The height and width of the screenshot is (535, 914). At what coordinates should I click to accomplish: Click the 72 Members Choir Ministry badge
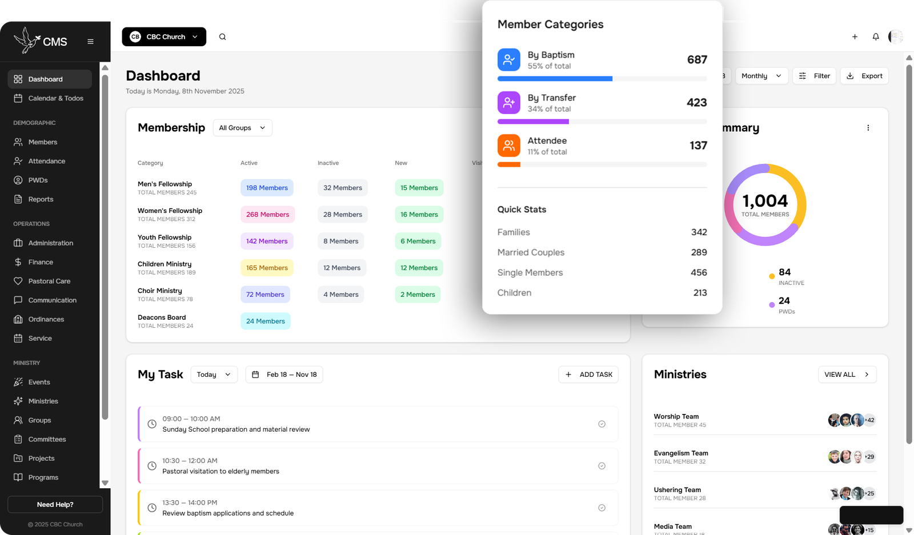click(265, 295)
